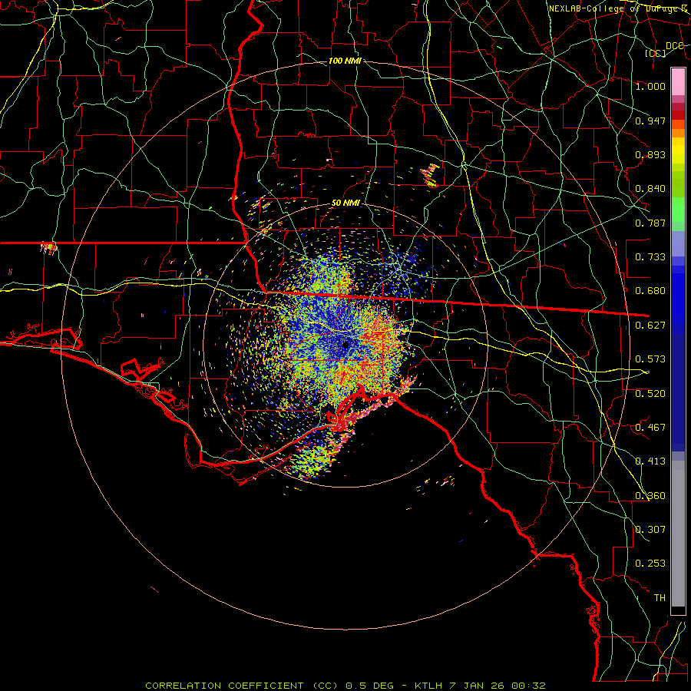Click the 0.680 color scale label
The width and height of the screenshot is (691, 691).
point(650,291)
